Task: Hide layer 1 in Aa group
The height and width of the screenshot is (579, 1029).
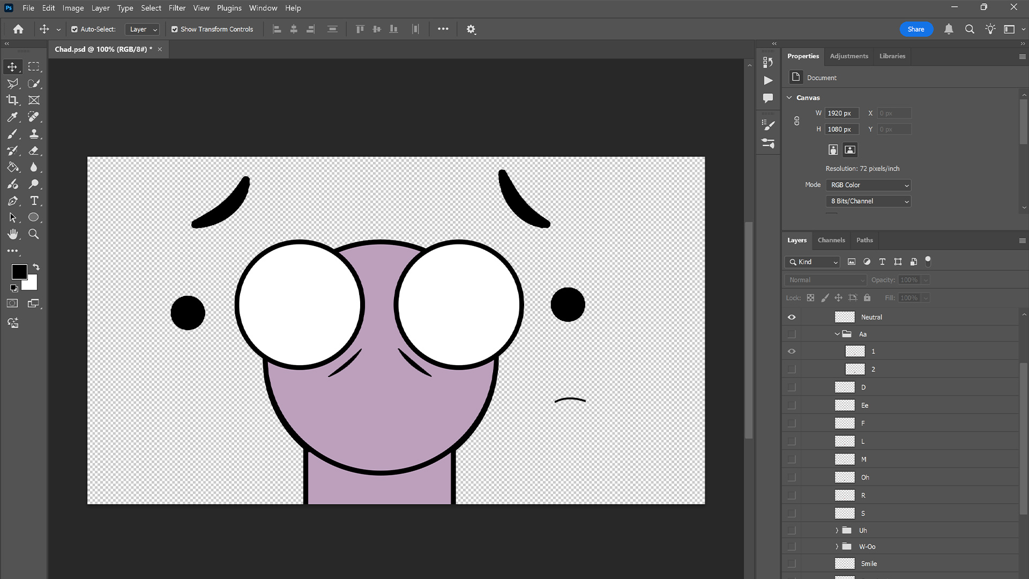Action: pyautogui.click(x=792, y=352)
